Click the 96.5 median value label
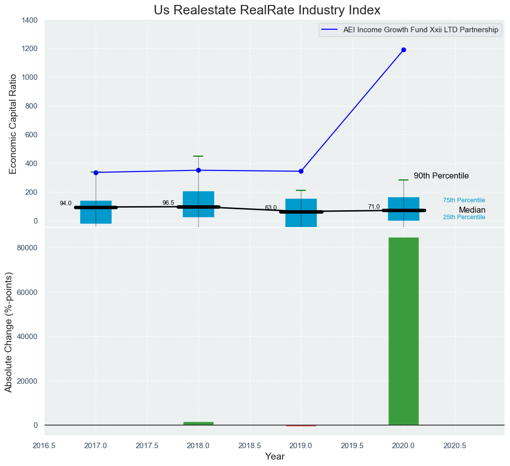The height and width of the screenshot is (466, 510). click(169, 203)
